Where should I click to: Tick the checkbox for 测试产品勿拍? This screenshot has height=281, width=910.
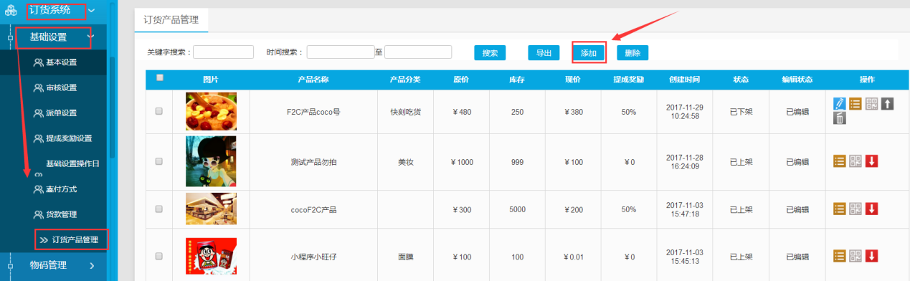(159, 162)
